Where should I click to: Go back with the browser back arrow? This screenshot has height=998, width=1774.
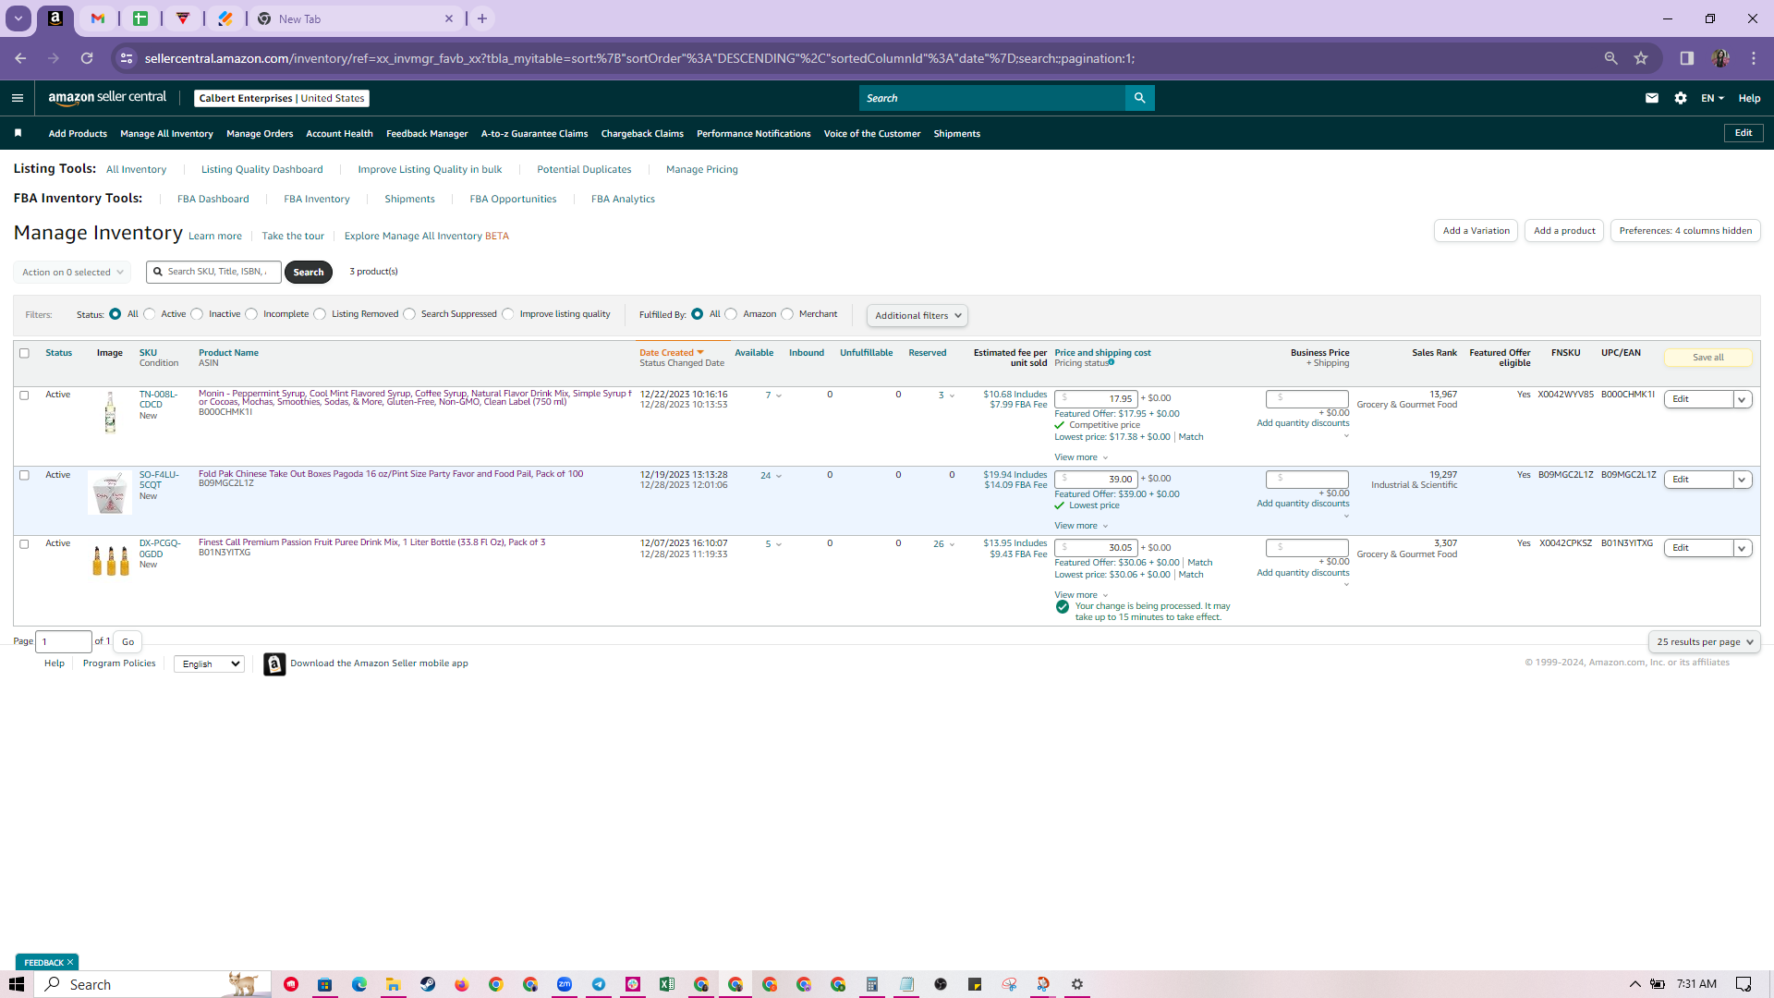[x=20, y=58]
